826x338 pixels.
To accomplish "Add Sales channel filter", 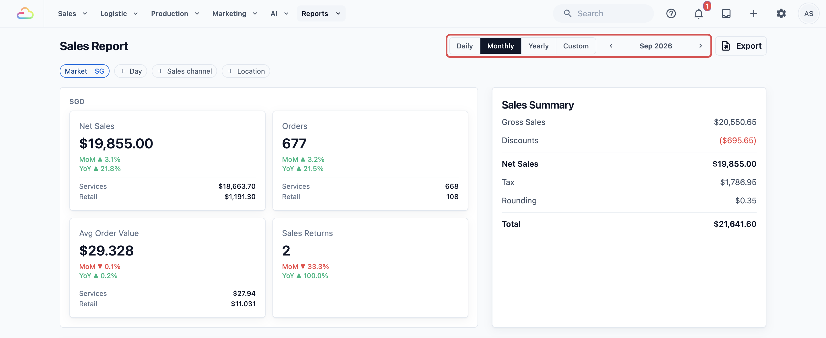I will pos(184,71).
